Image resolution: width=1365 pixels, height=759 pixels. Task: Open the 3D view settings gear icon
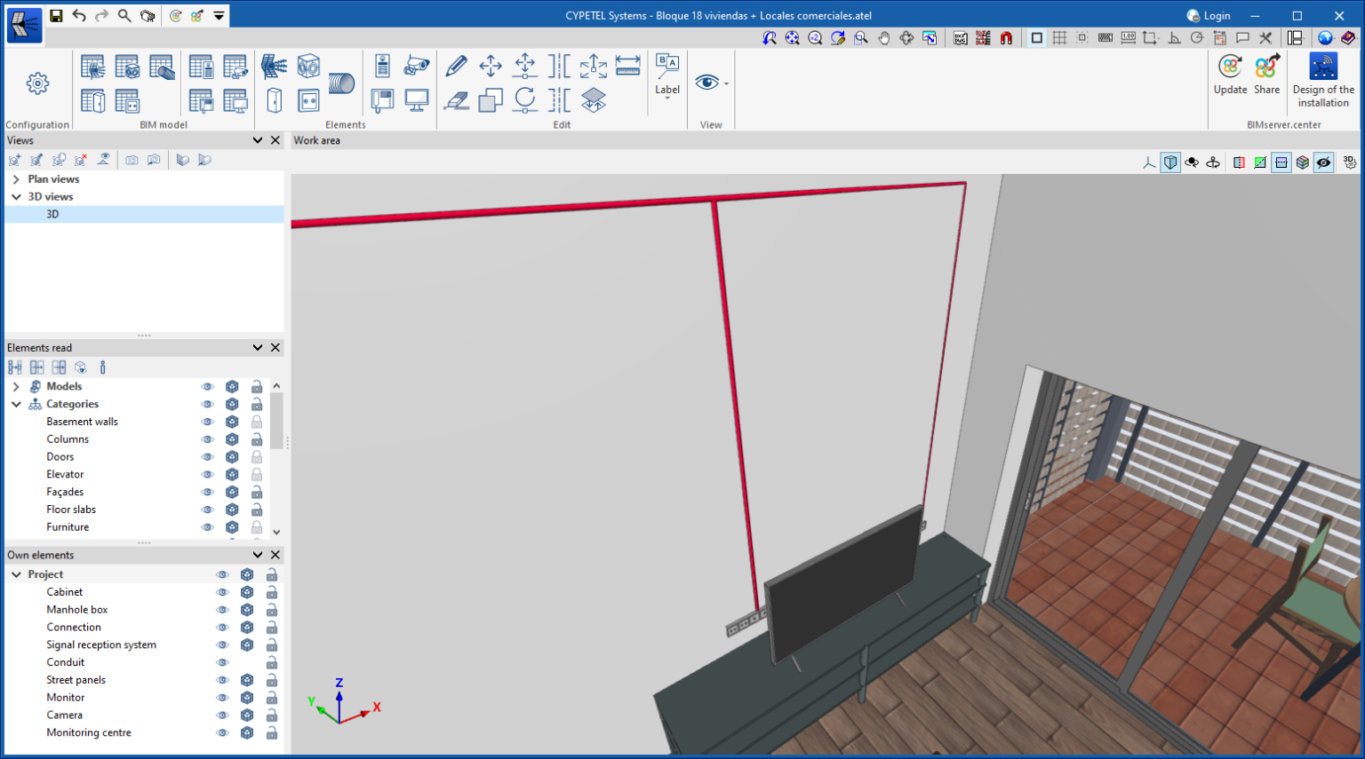pyautogui.click(x=1349, y=162)
